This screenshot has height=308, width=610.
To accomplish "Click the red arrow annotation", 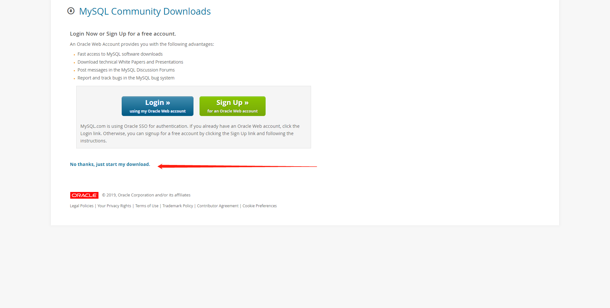I will coord(237,166).
